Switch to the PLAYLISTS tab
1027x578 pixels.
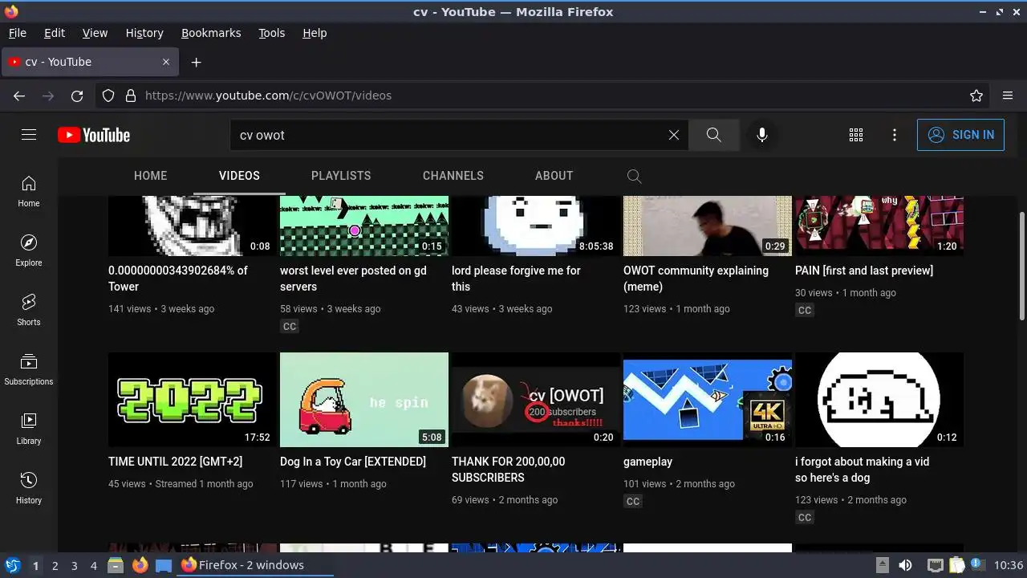point(341,176)
